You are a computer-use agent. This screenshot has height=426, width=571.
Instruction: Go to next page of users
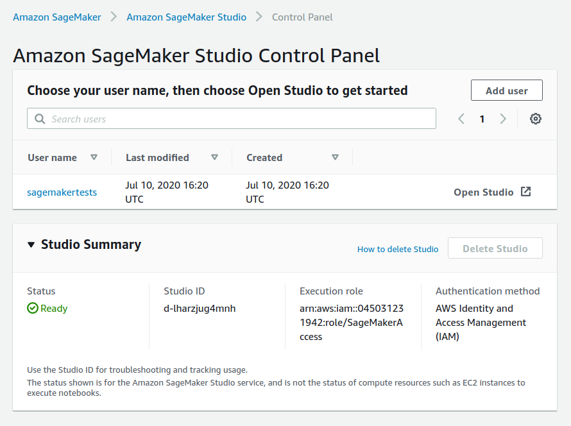(x=503, y=119)
